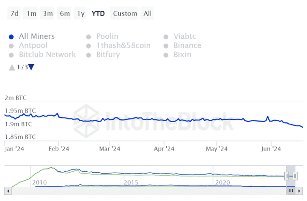The image size is (307, 201).
Task: Click the blue All Miners legend dot
Action: pyautogui.click(x=11, y=36)
